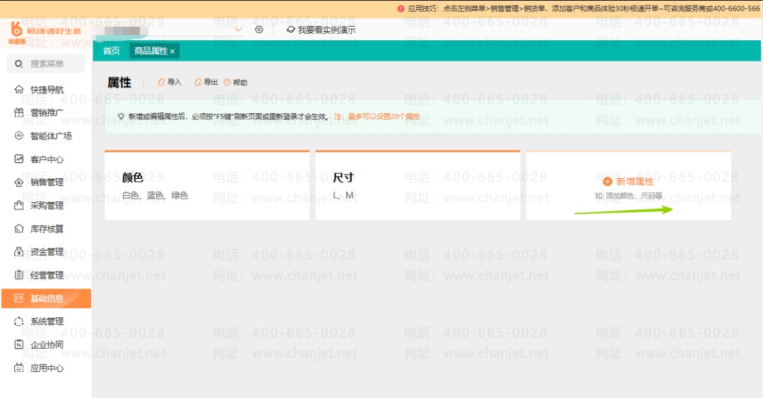Open the 智能体广场 menu
Viewport: 763px width, 398px height.
[47, 136]
